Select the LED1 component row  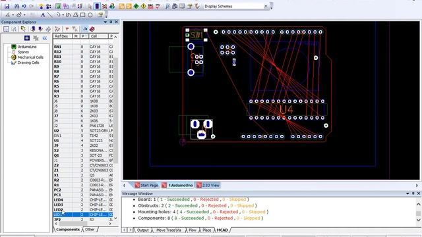tap(83, 215)
